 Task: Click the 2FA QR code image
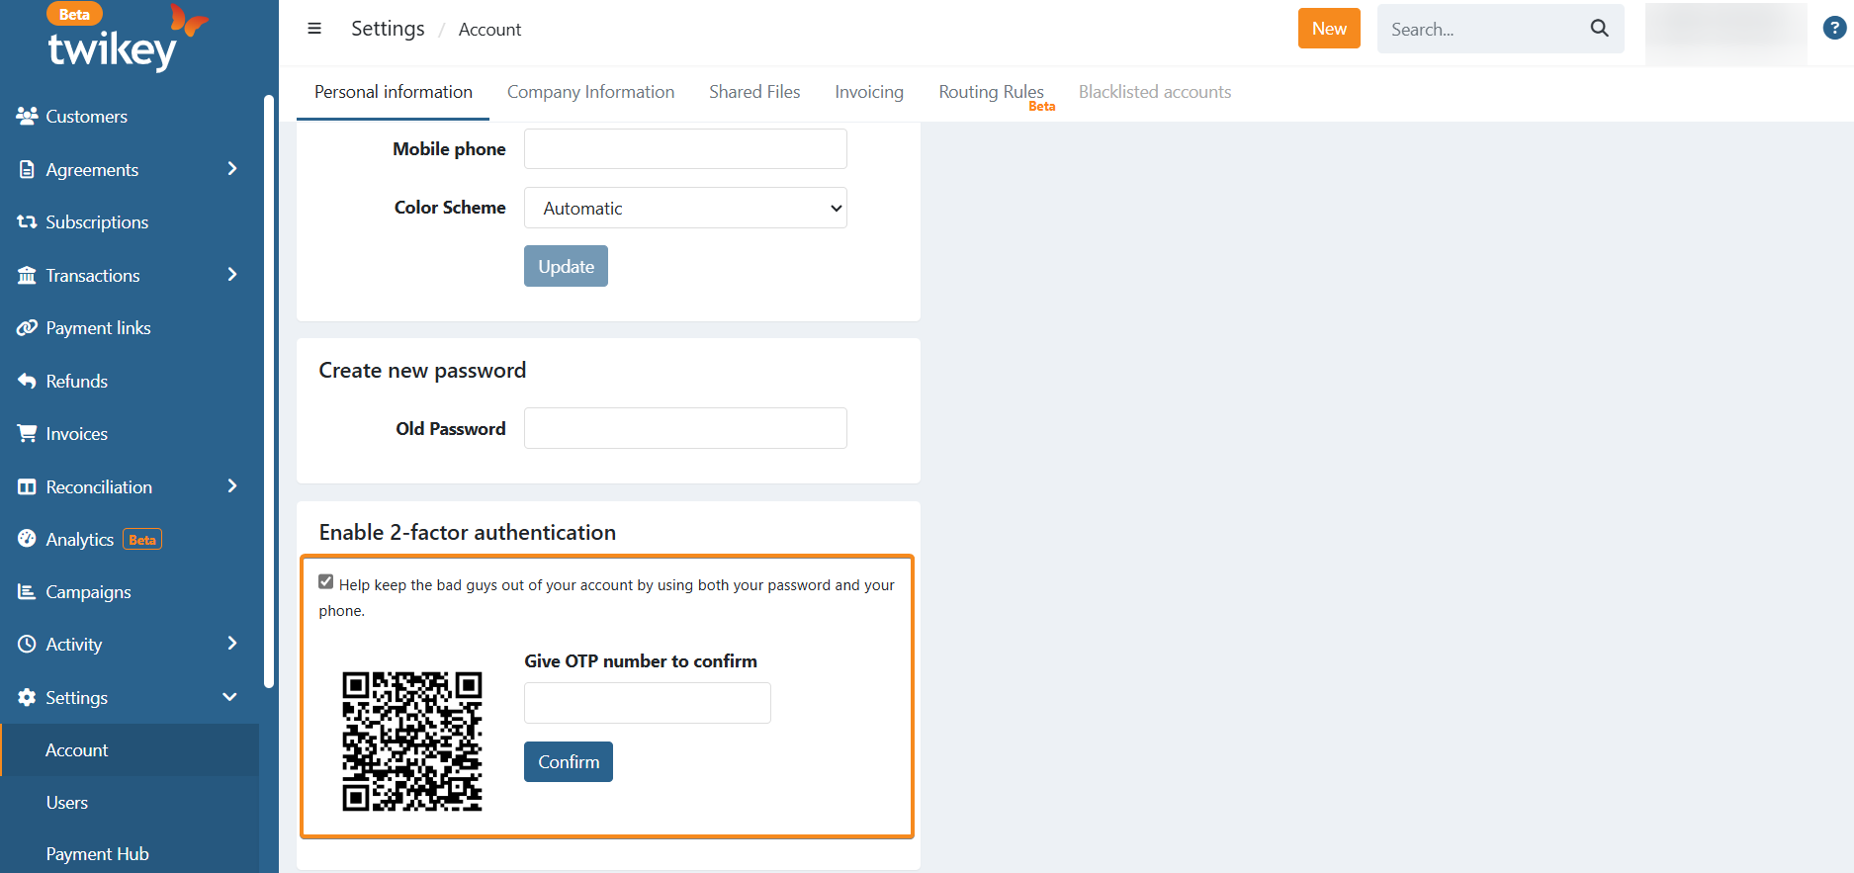tap(412, 742)
